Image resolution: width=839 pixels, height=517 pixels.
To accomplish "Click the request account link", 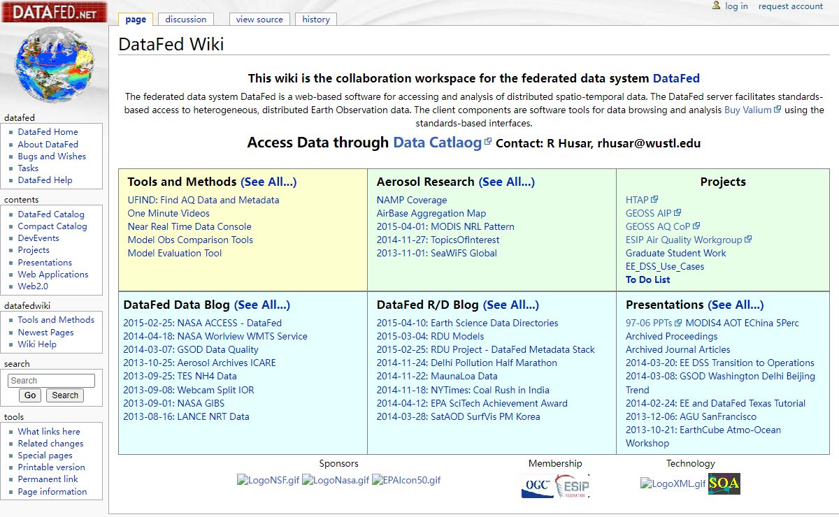I will [791, 6].
